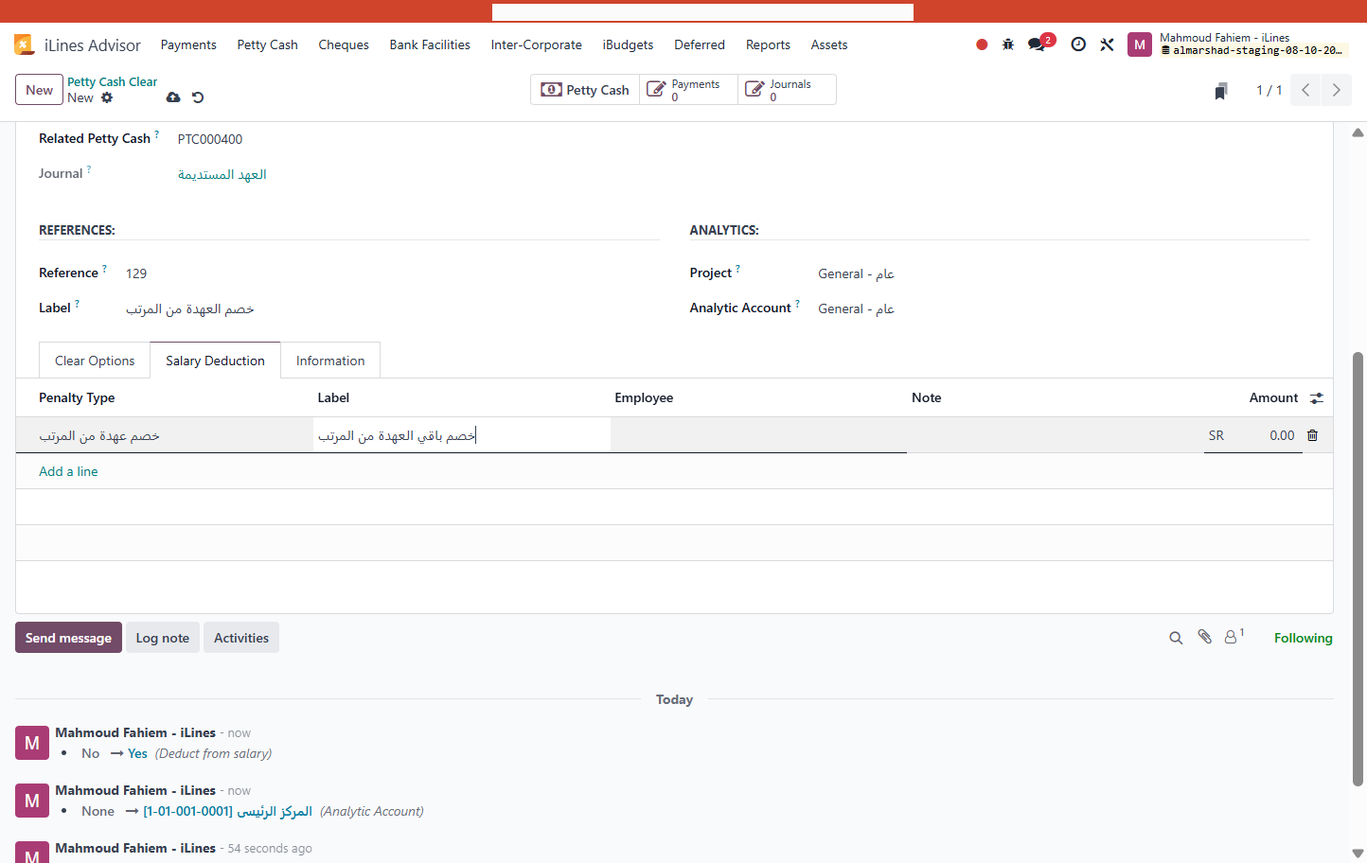Click the red recording indicator icon

tap(982, 44)
